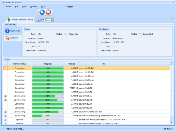
Task: Open the File menu
Action: (x=17, y=7)
